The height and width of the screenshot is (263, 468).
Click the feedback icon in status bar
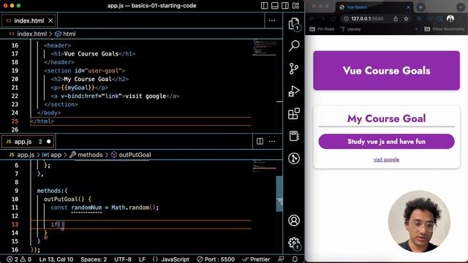coord(281,259)
